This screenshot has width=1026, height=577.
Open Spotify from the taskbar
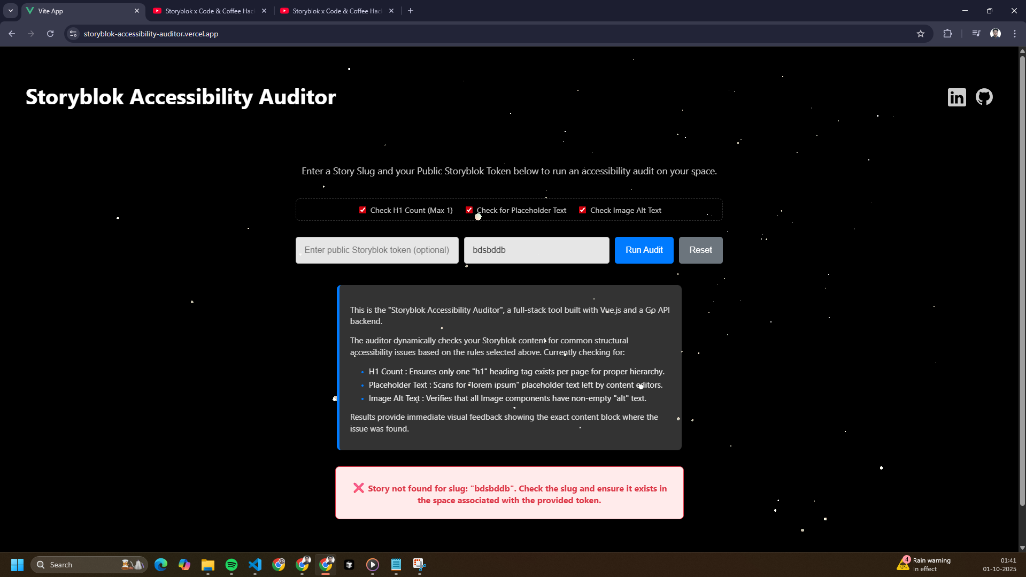[x=232, y=565]
